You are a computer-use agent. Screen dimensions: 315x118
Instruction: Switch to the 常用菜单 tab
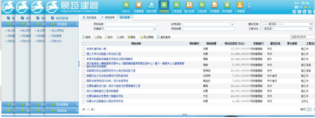pos(108,18)
